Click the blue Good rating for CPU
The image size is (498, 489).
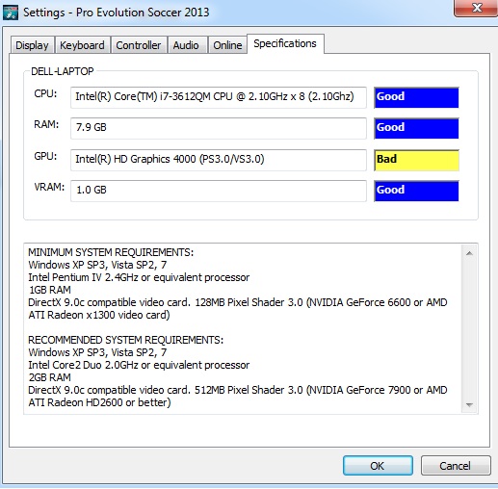(416, 97)
